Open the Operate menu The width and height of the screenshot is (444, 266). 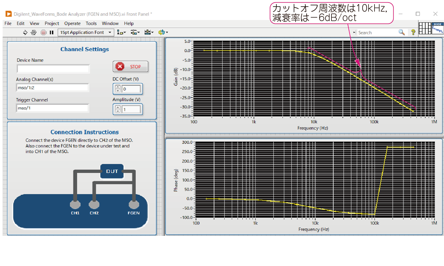pyautogui.click(x=72, y=23)
